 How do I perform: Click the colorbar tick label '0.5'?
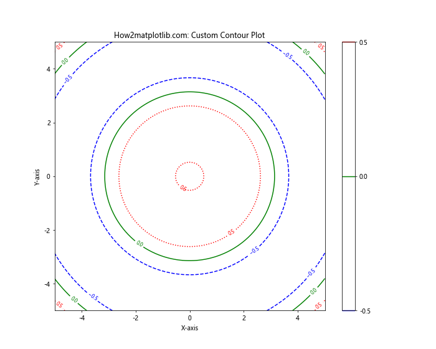363,42
